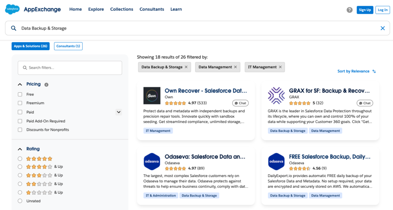Remove the Data Backup & Storage filter chip
Screen dimensions: 393x210
point(186,67)
